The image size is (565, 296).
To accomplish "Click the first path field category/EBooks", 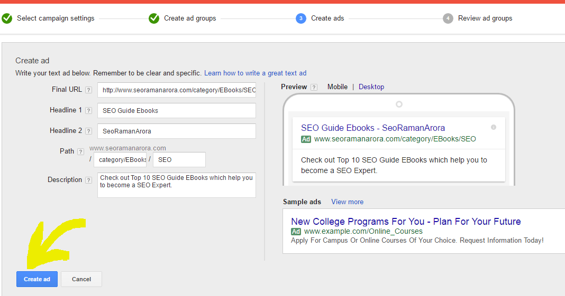I will point(120,159).
